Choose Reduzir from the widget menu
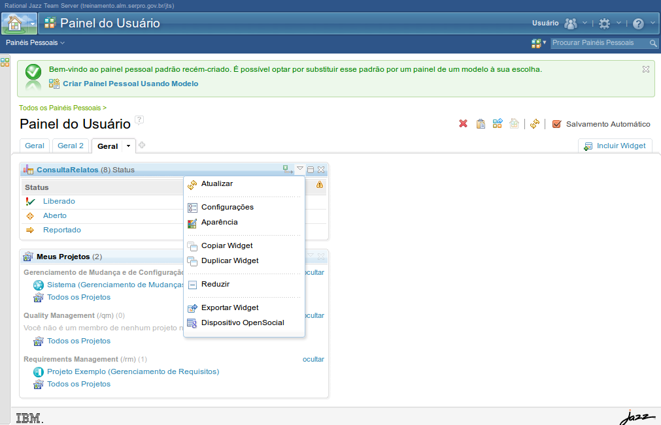This screenshot has width=661, height=425. (x=244, y=285)
